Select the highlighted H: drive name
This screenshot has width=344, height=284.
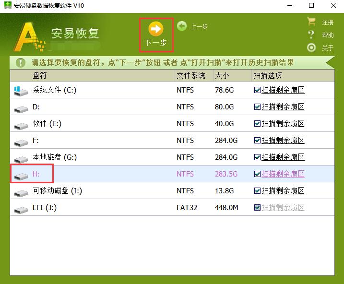[x=36, y=174]
